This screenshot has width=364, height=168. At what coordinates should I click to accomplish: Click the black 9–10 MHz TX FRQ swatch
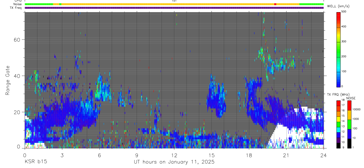(x=338, y=145)
